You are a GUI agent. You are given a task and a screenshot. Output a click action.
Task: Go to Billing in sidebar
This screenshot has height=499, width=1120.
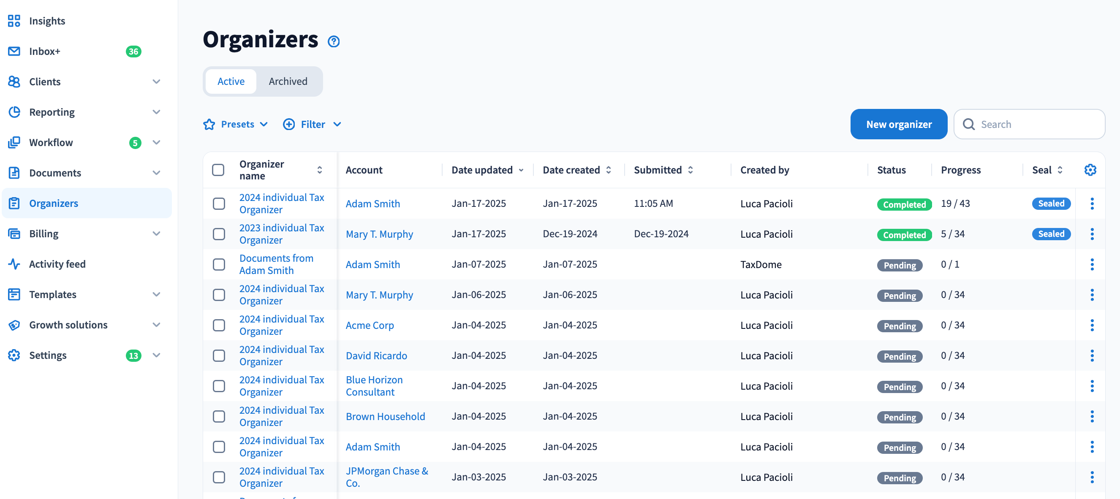(43, 233)
